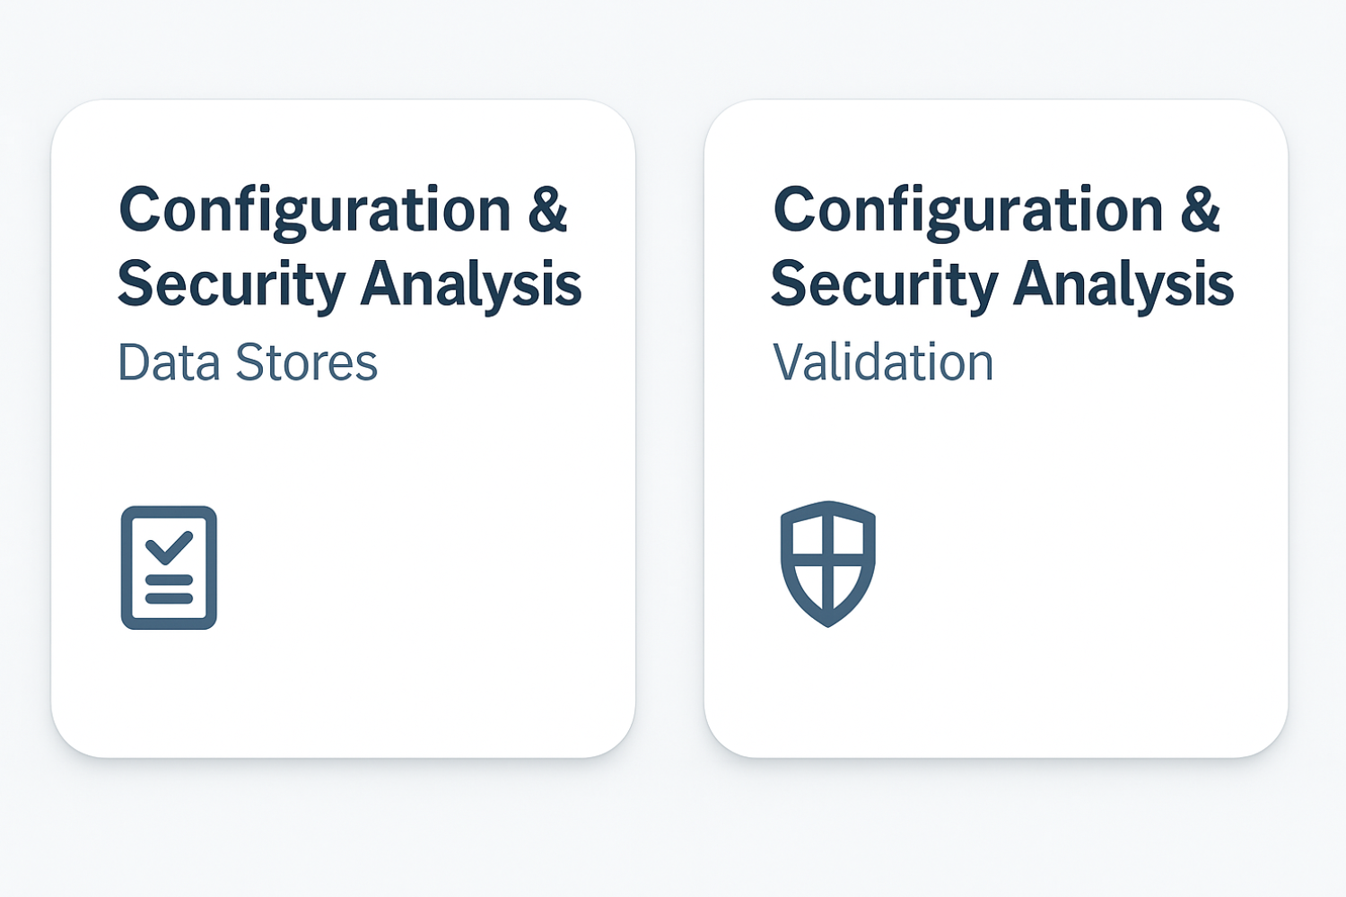Click the shield icon on Validation tile

827,563
